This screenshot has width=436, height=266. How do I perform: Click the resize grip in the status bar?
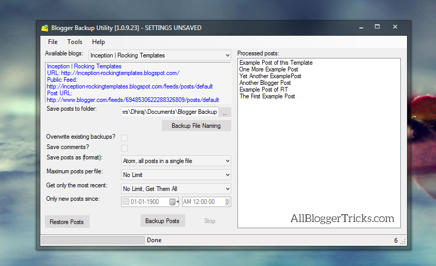(403, 242)
